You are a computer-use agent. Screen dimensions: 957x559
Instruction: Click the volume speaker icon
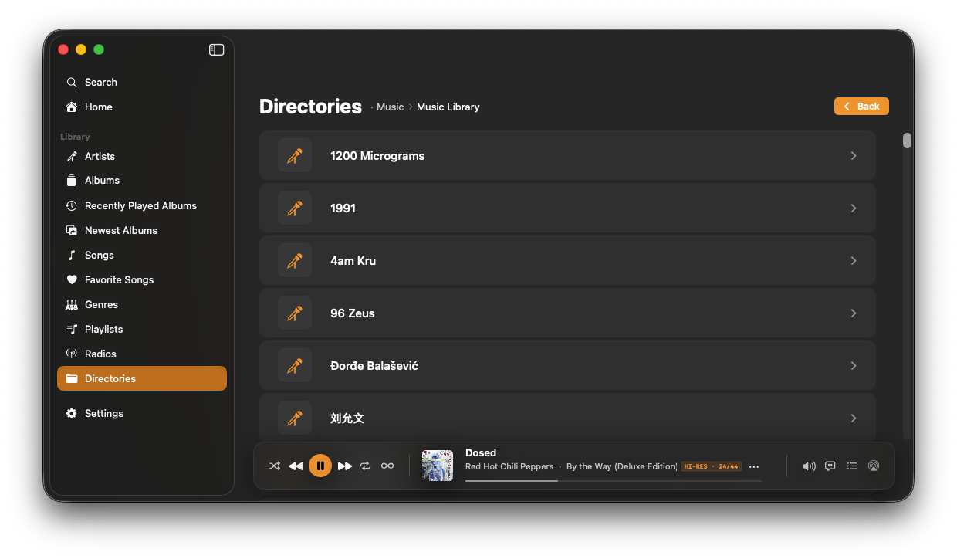(808, 466)
